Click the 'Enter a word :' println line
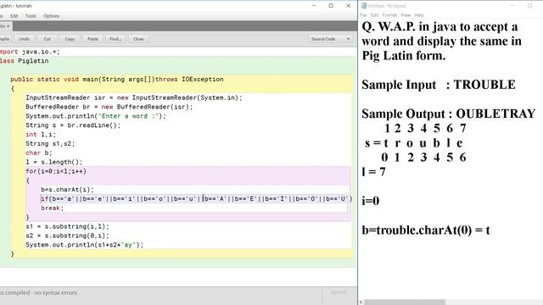Screen dimensions: 543x305 tap(96, 116)
